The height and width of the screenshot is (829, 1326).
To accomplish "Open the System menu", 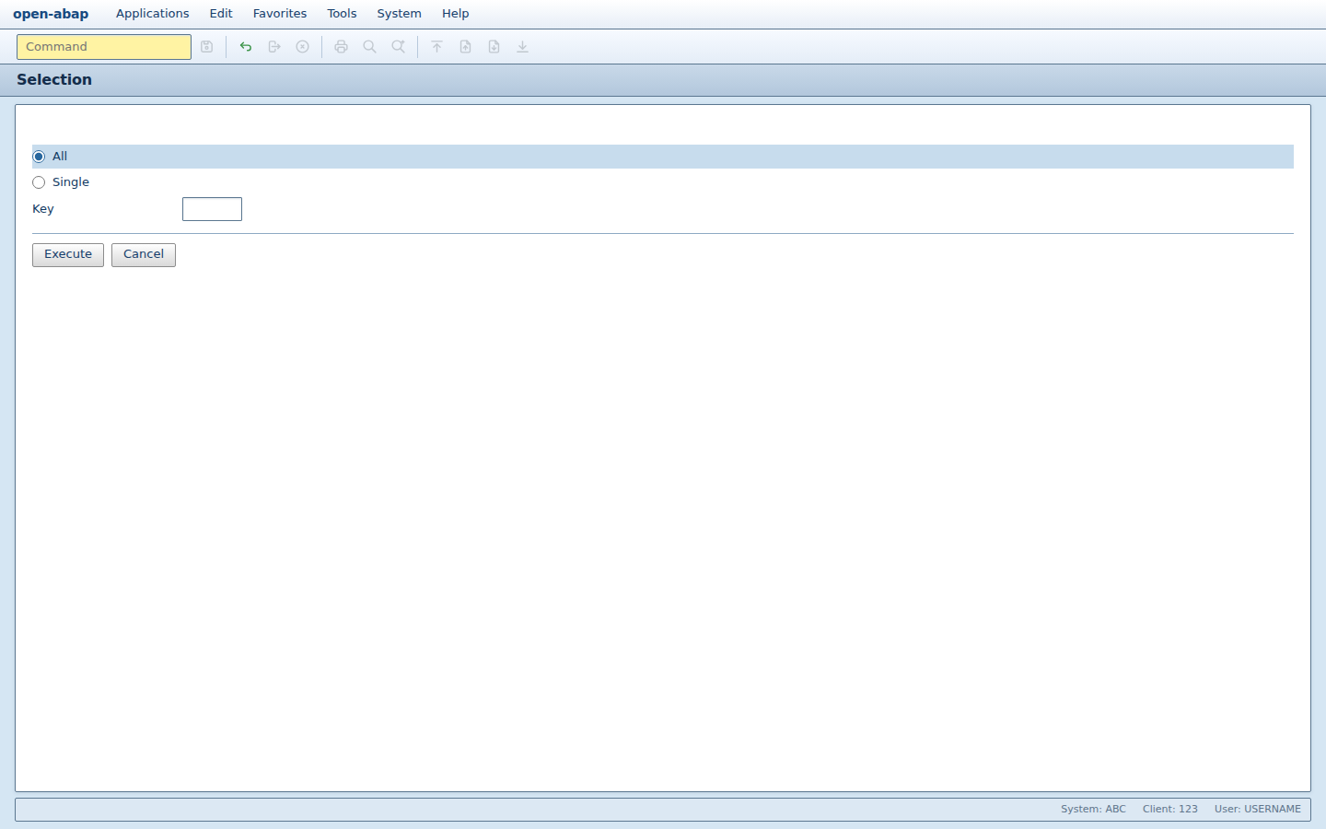I will [x=400, y=14].
